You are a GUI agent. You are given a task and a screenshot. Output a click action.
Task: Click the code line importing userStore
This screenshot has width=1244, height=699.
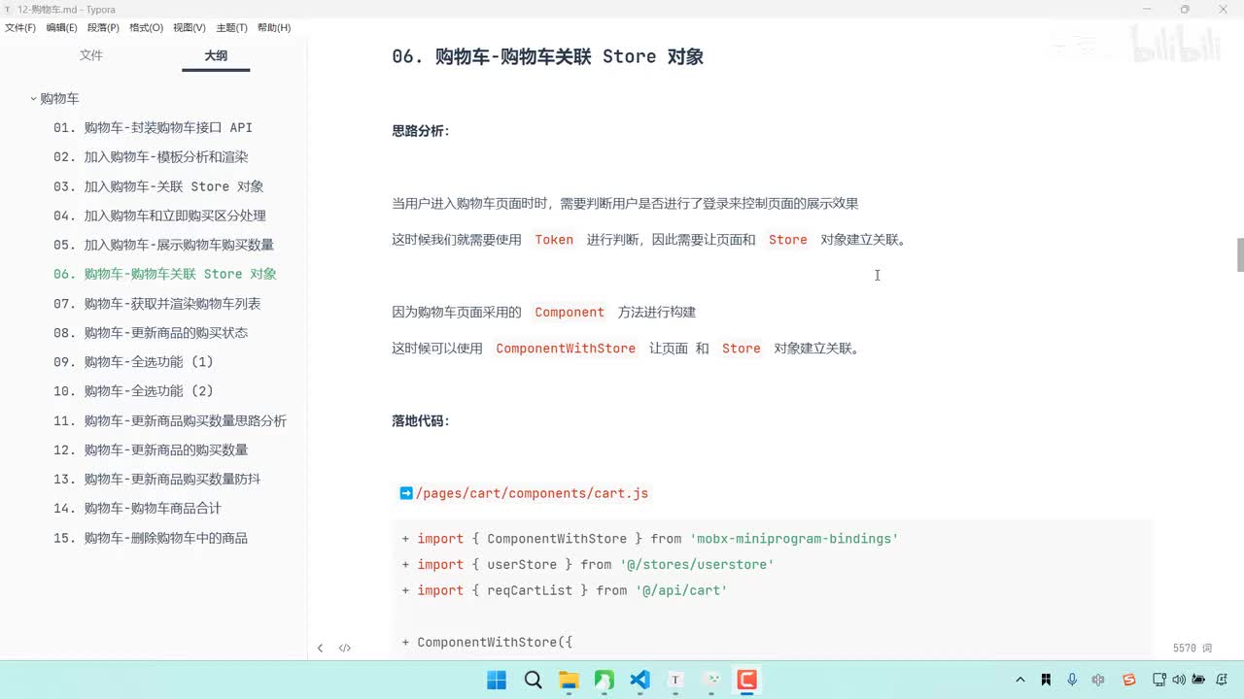pyautogui.click(x=587, y=564)
